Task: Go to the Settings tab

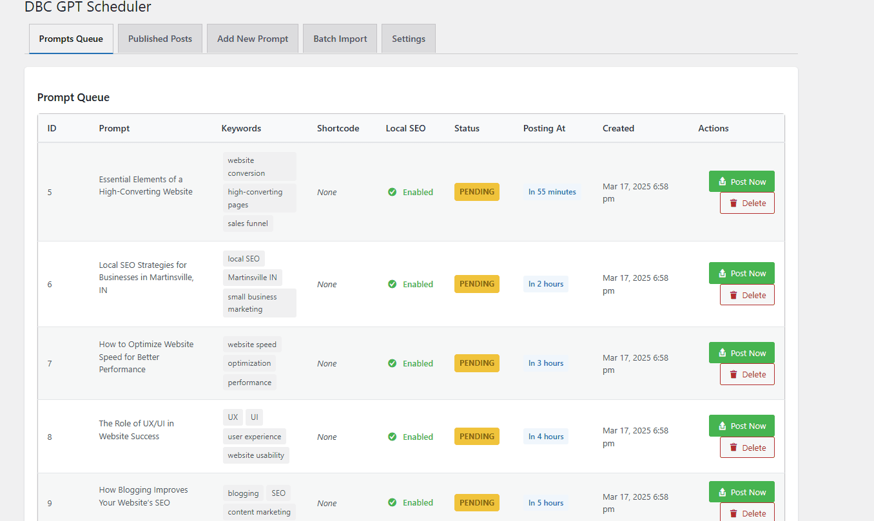Action: pos(409,39)
